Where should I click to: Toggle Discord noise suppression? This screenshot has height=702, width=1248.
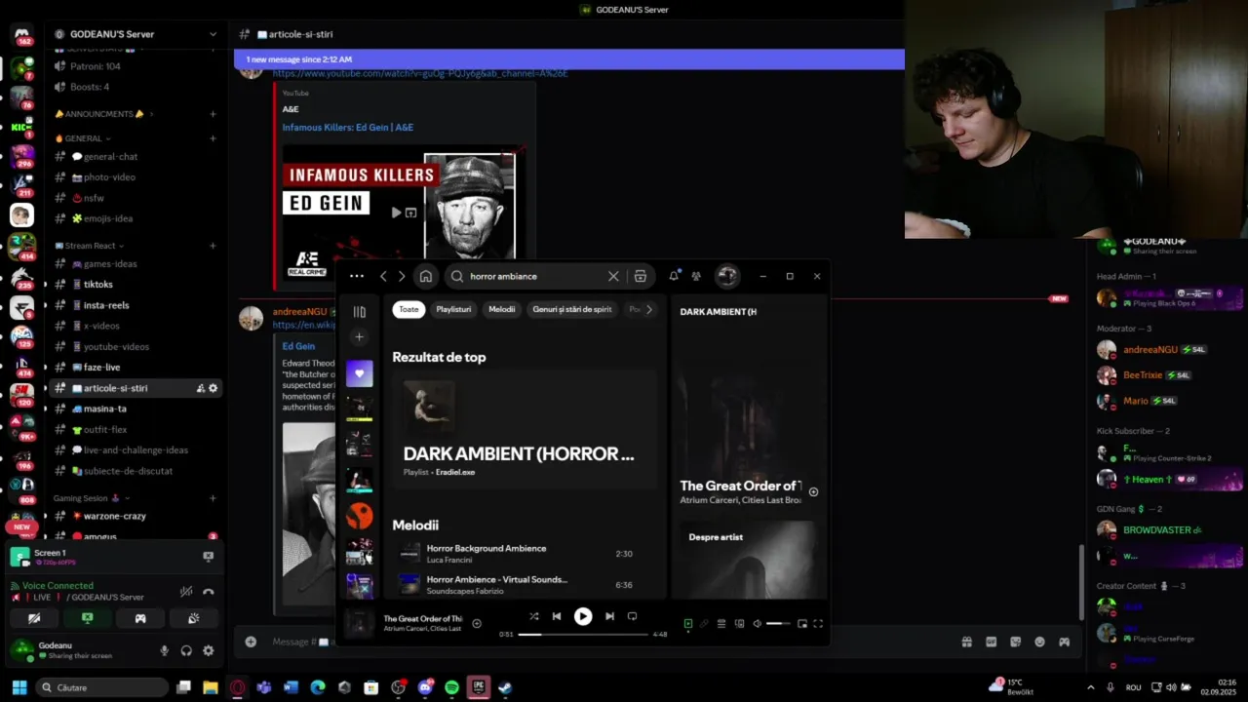coord(186,591)
